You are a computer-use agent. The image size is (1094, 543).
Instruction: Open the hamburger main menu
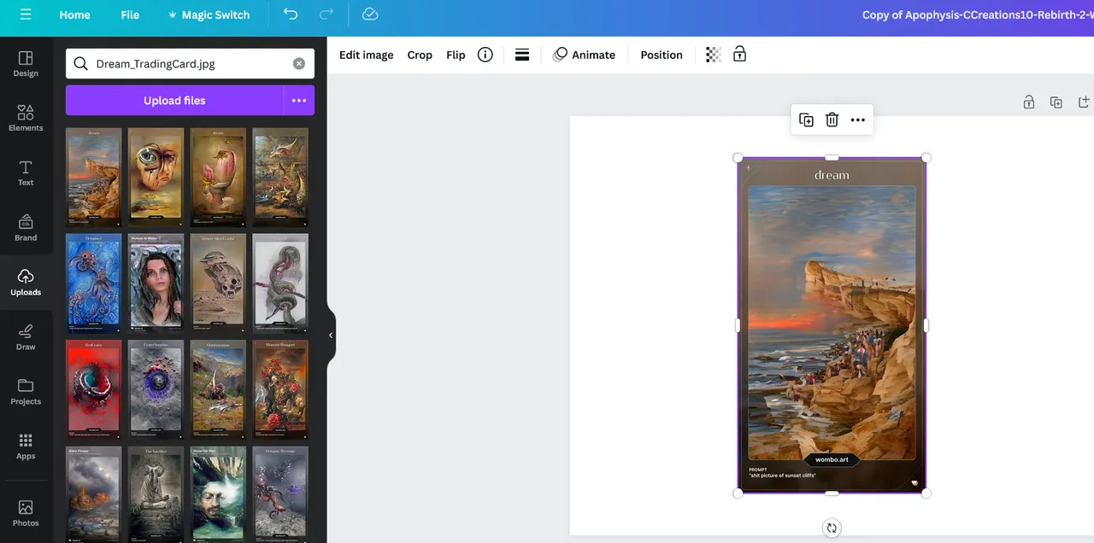26,15
